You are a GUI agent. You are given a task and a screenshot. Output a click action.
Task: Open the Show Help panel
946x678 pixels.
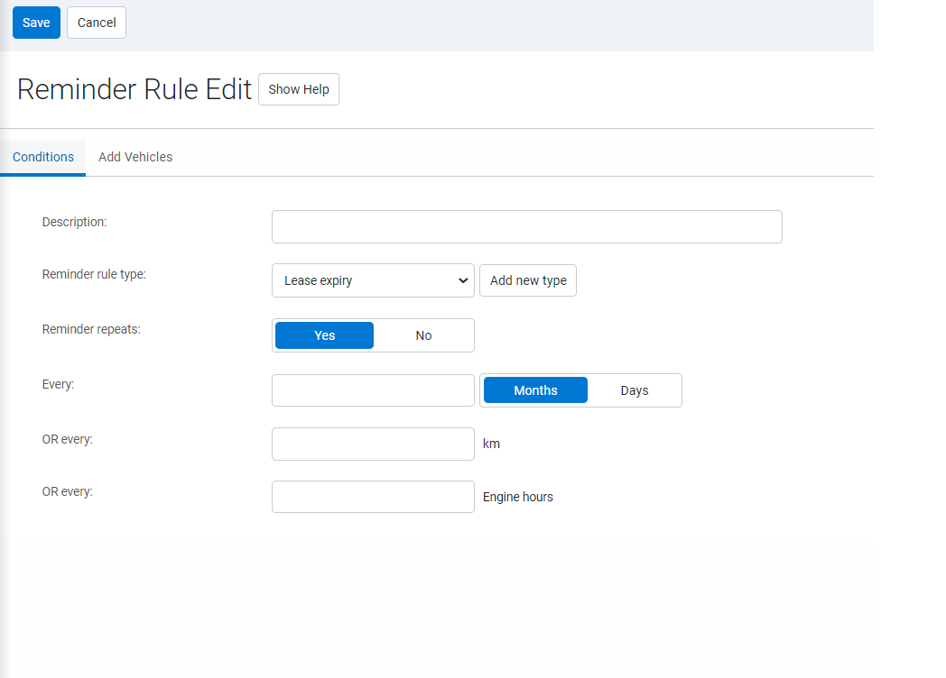coord(298,89)
